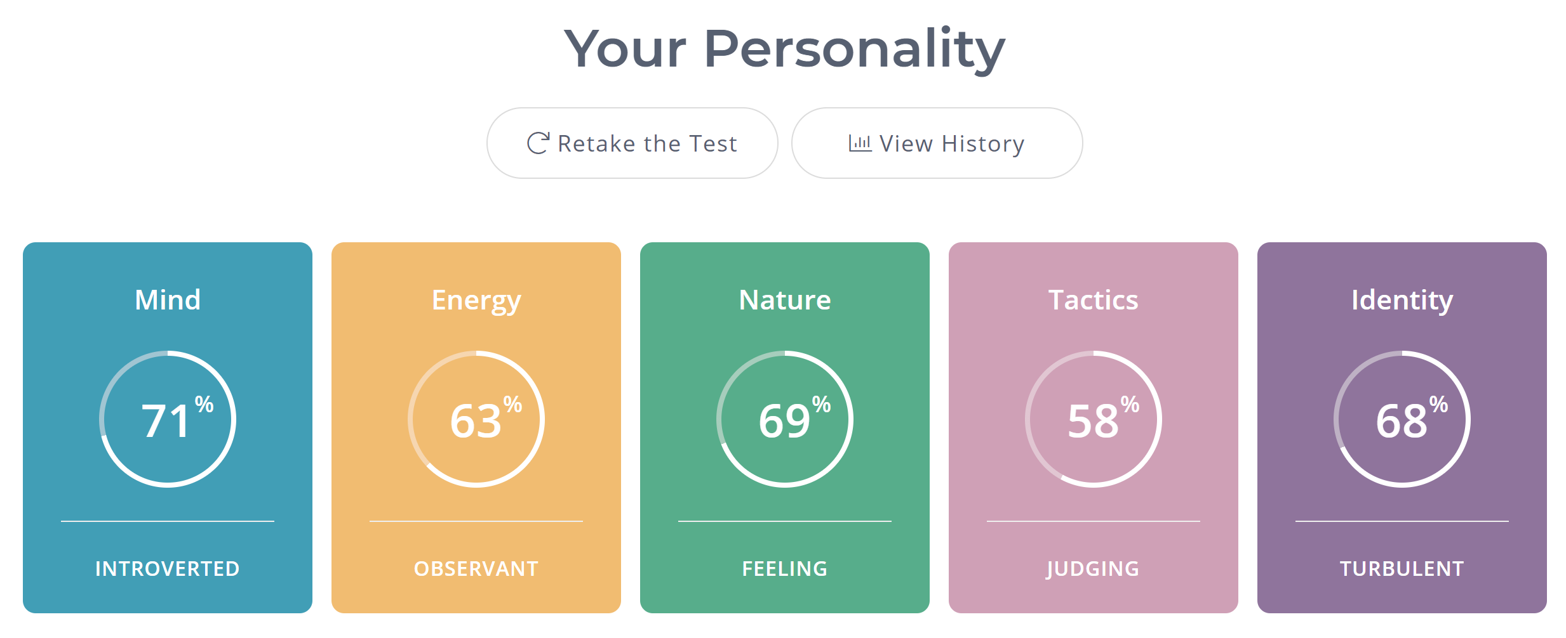Viewport: 1566px width, 638px height.
Task: Open the Identity card heading
Action: point(1402,300)
